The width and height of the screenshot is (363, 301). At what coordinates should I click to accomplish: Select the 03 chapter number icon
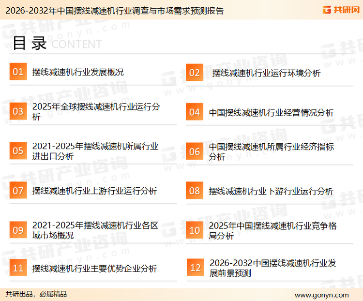[x=18, y=111]
